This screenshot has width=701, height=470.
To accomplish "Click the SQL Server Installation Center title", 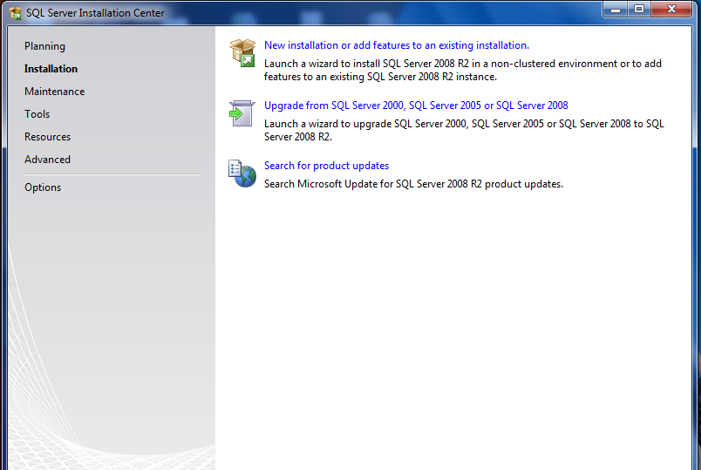I will pos(95,13).
